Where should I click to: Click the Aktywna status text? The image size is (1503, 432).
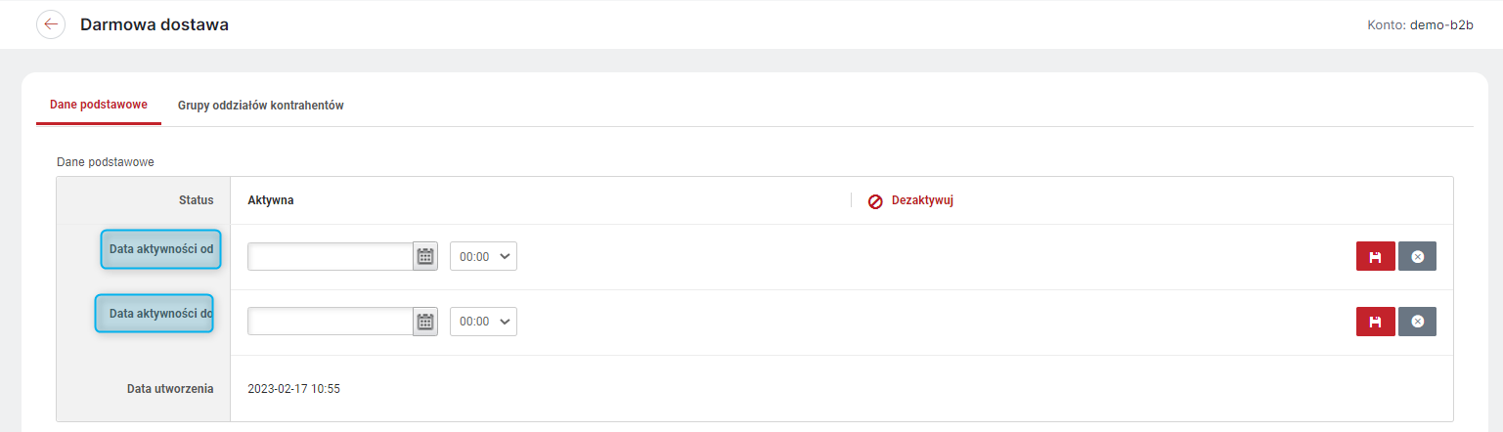click(271, 200)
